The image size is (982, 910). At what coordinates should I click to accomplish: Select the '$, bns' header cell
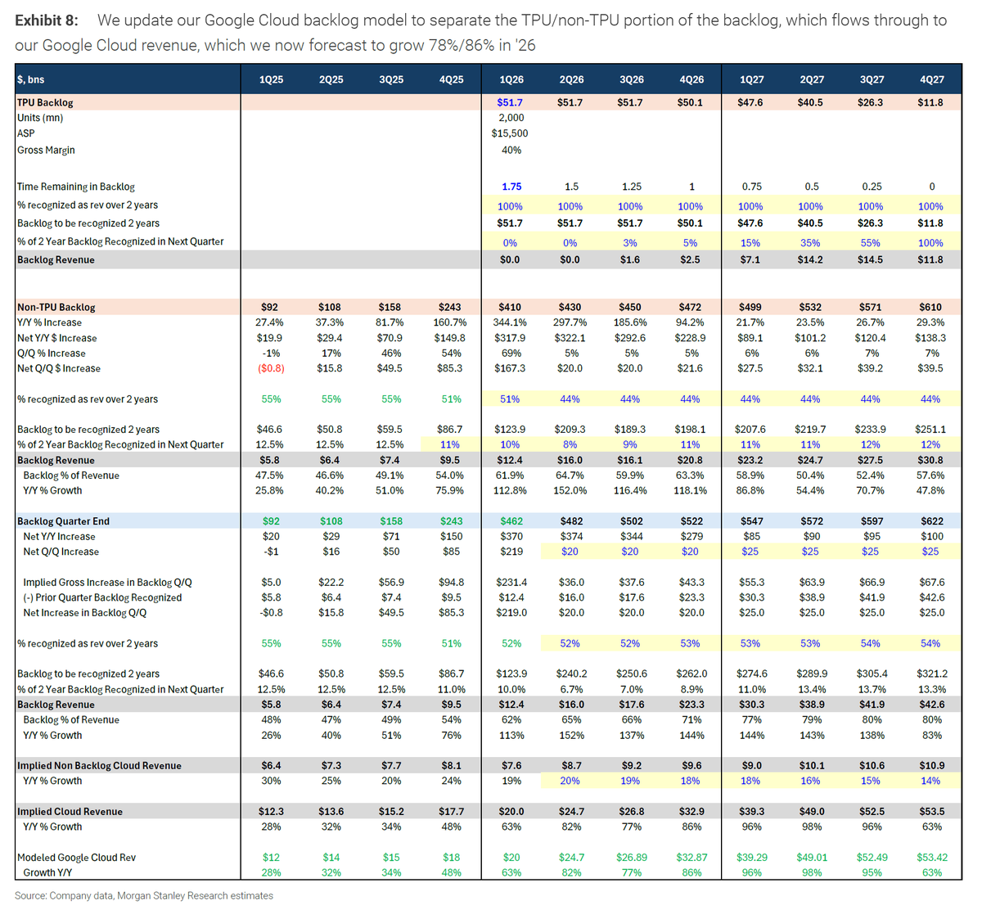(31, 79)
